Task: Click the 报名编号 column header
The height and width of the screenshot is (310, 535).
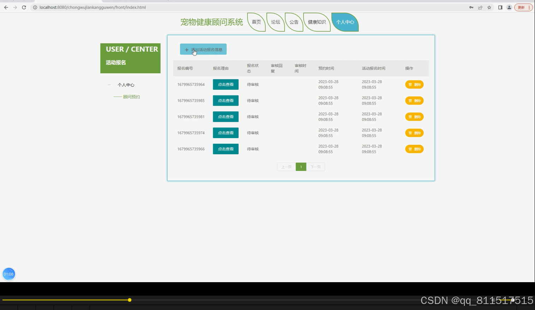Action: pos(185,68)
